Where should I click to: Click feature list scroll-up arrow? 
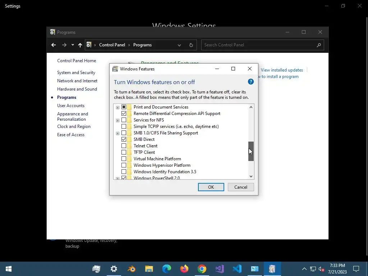(251, 107)
